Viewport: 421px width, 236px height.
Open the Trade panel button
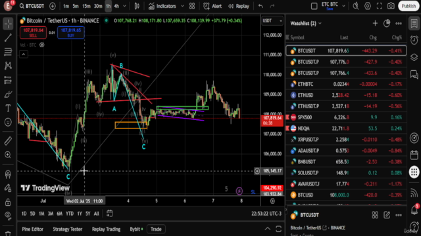(156, 229)
